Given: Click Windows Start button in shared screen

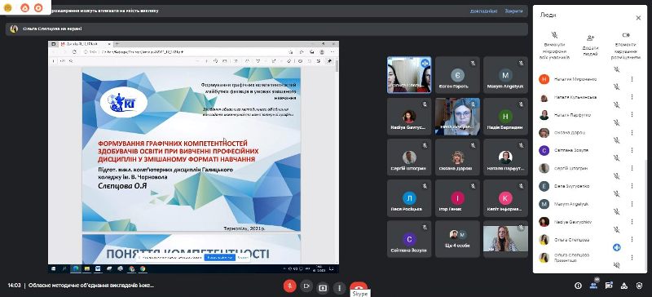Looking at the screenshot, I should click(53, 269).
